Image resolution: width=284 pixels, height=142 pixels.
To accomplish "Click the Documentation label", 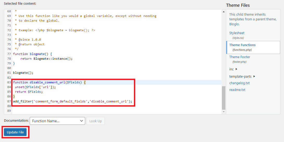I will 16,121.
